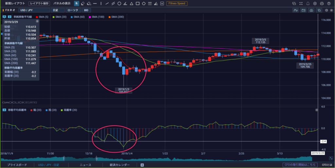This screenshot has width=335, height=168.
Task: Add a new tab with plus icon
Action: (142, 165)
